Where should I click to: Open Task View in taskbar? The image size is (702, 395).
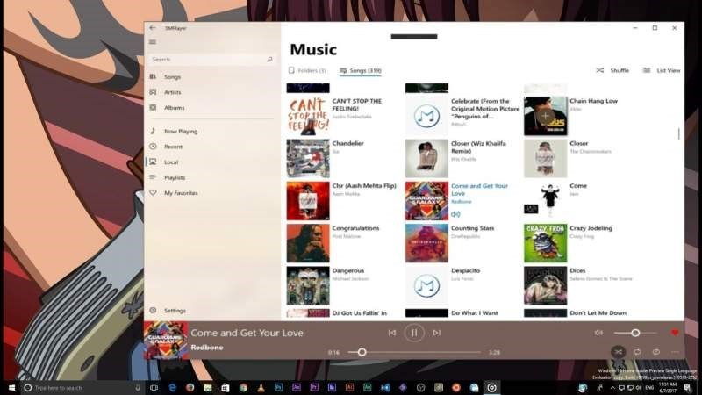[154, 388]
